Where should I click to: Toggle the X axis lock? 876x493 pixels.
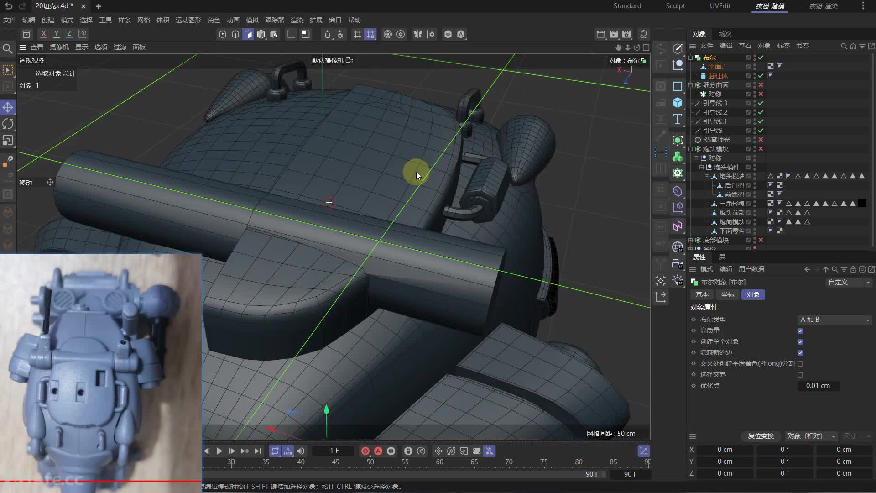click(43, 34)
